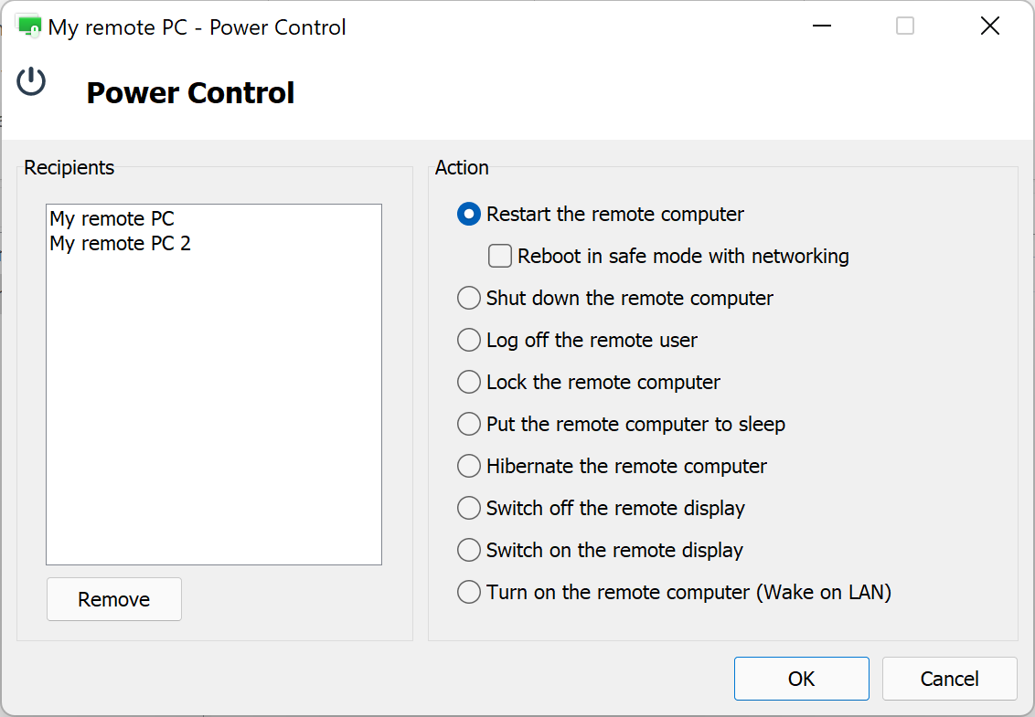Select Switch on the remote display
The height and width of the screenshot is (717, 1035).
pyautogui.click(x=469, y=551)
